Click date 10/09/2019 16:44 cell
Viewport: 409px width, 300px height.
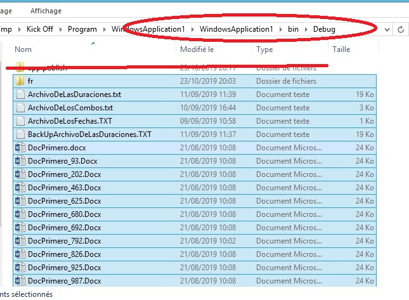click(208, 108)
